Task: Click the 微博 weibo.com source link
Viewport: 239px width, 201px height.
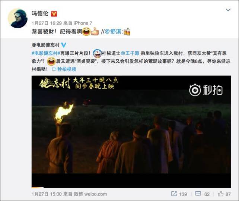Action: click(90, 194)
